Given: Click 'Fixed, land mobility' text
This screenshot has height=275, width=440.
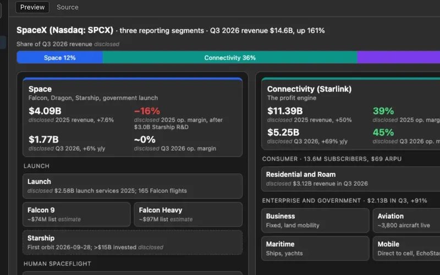Looking at the screenshot, I should tap(293, 226).
